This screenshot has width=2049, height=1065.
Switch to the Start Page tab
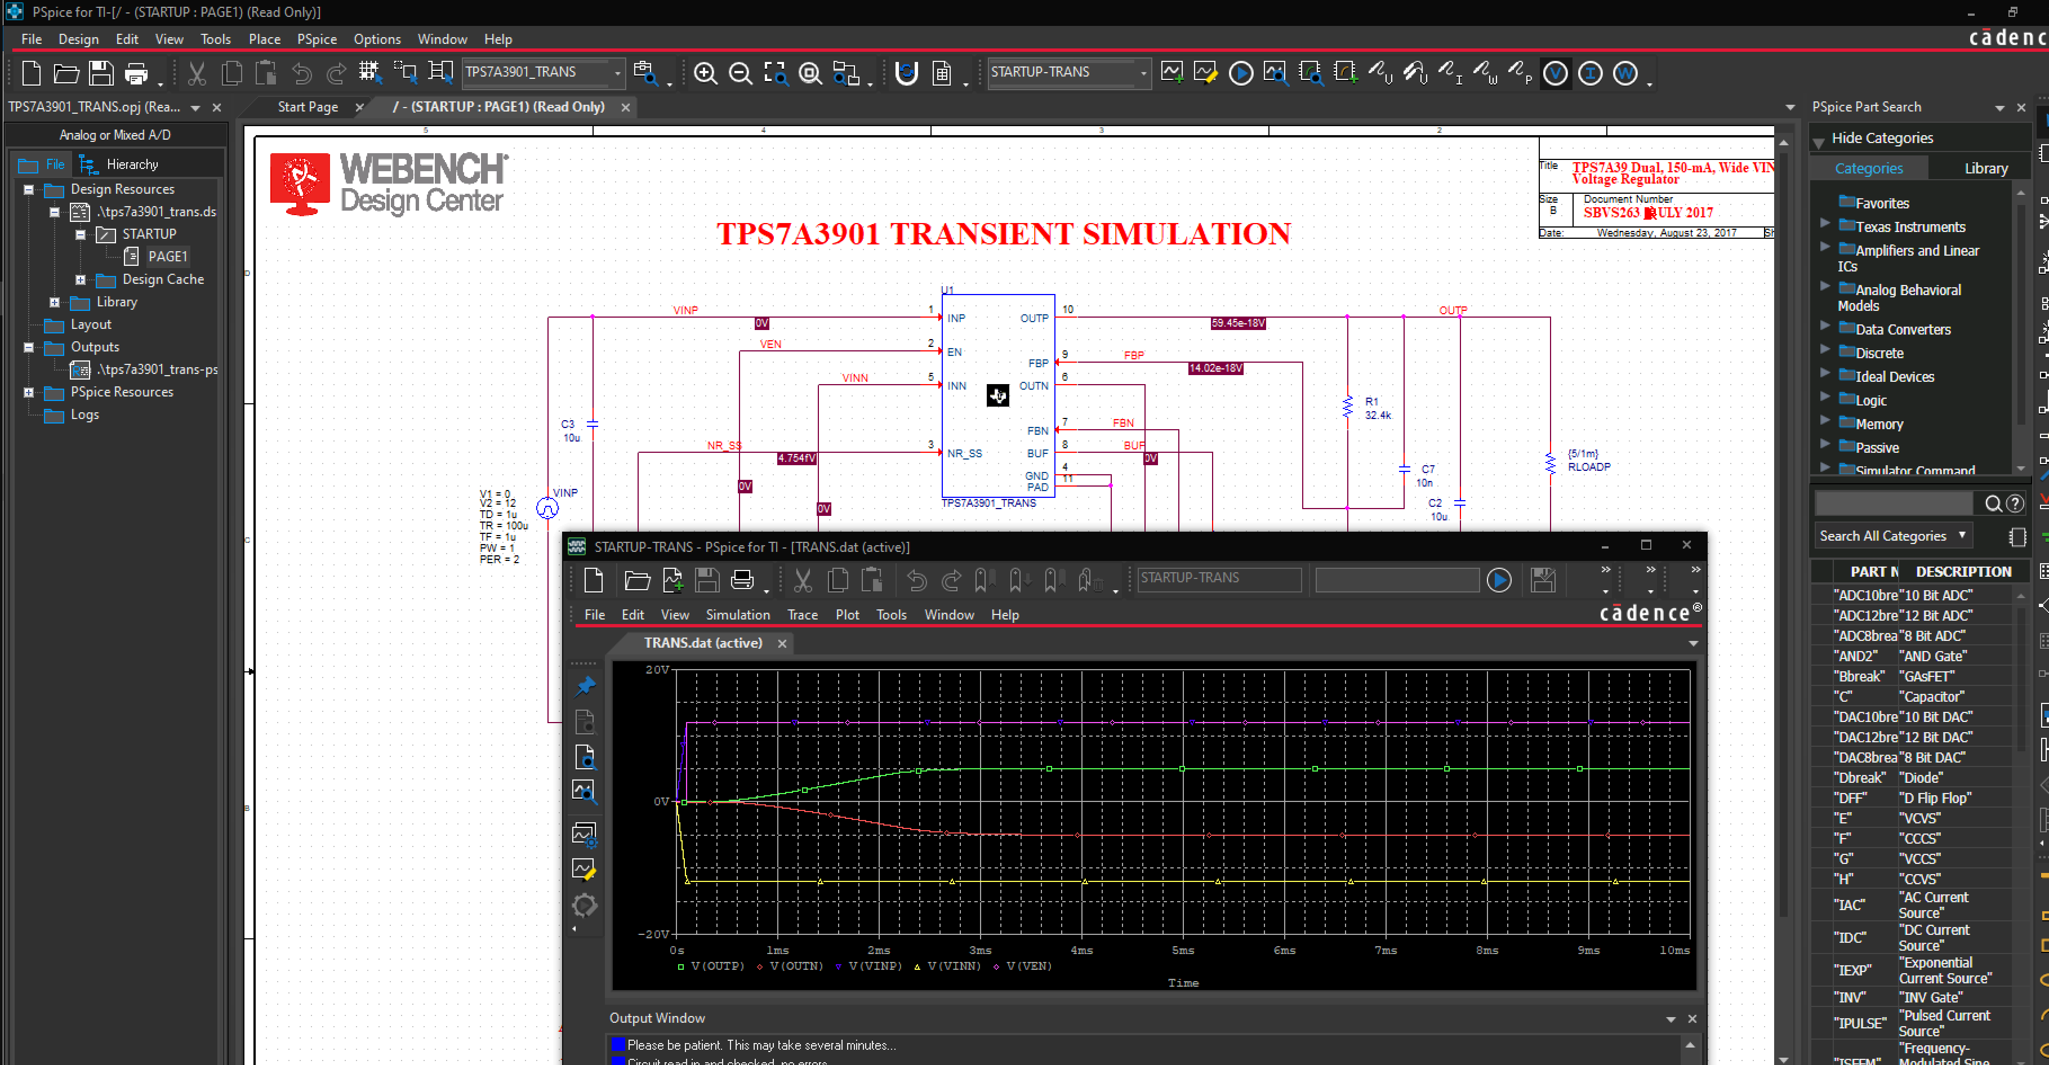tap(308, 106)
